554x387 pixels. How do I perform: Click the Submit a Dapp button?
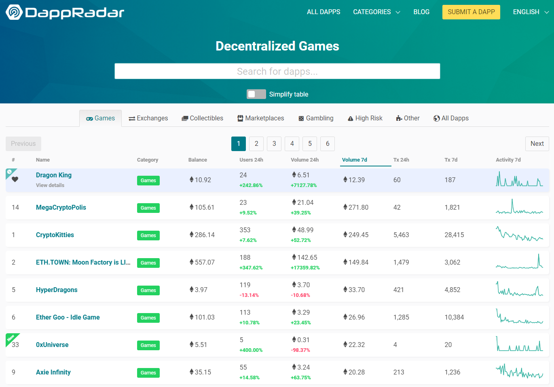click(x=471, y=12)
